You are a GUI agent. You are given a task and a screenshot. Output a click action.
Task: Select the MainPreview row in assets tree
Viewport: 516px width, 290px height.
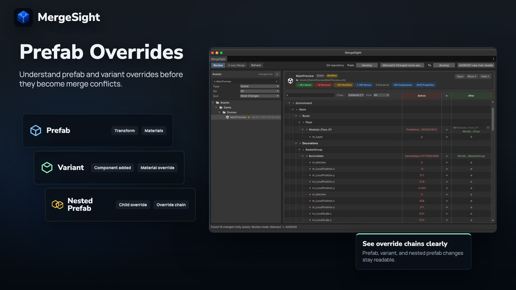(246, 117)
